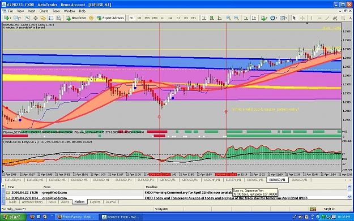Select the EURJPY,M1 chart tab
354x221 pixels.
point(233,180)
